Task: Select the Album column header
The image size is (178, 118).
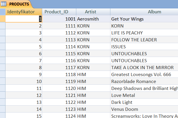Action: click(x=144, y=12)
